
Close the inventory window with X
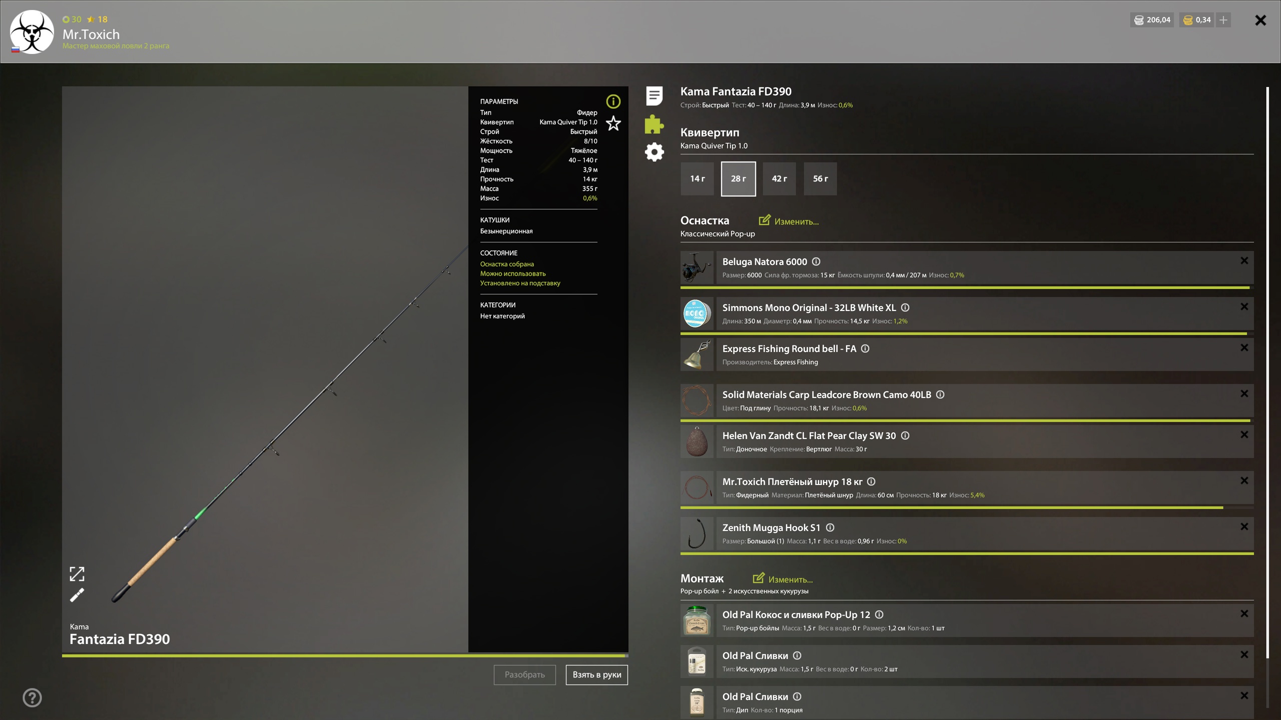pyautogui.click(x=1260, y=20)
